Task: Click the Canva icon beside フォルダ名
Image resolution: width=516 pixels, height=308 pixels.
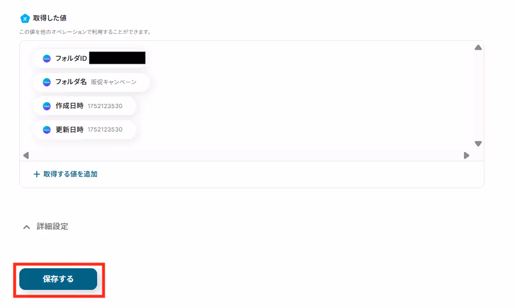Action: tap(47, 82)
